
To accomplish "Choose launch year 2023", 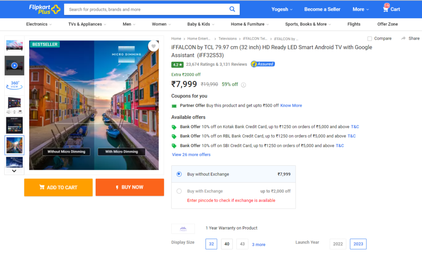I will 358,244.
